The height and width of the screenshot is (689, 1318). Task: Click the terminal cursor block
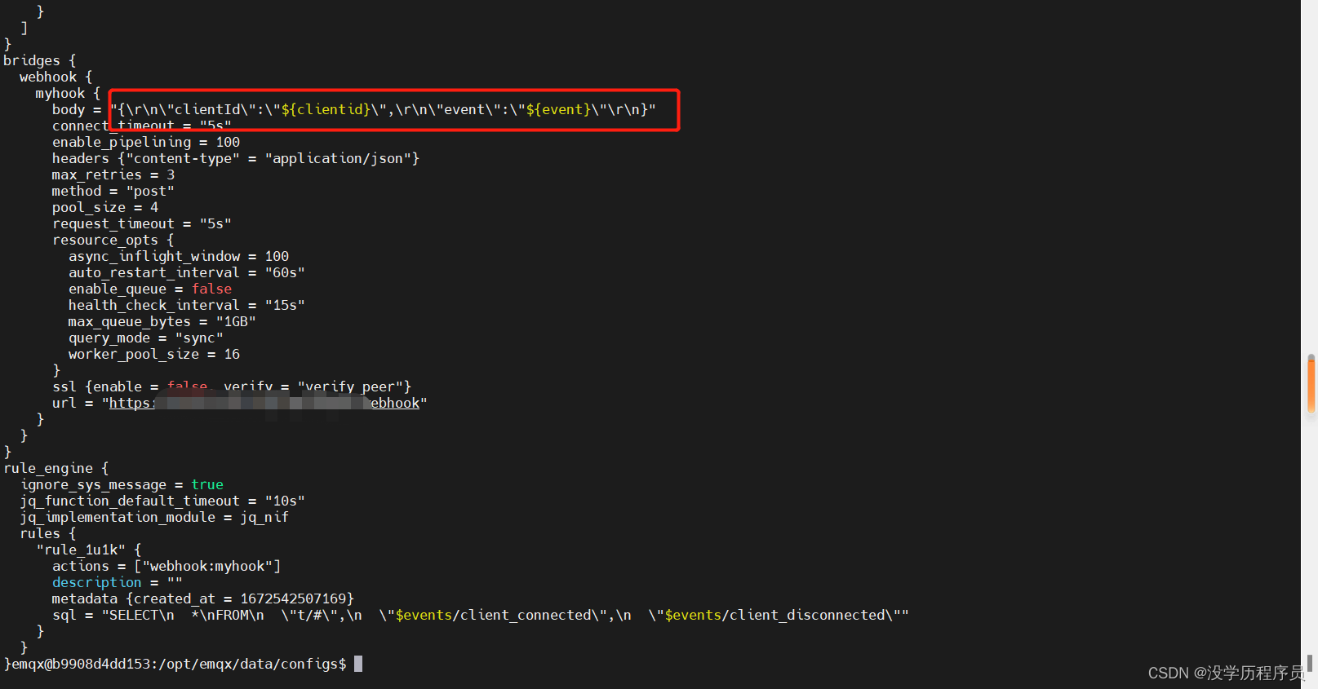click(x=358, y=664)
